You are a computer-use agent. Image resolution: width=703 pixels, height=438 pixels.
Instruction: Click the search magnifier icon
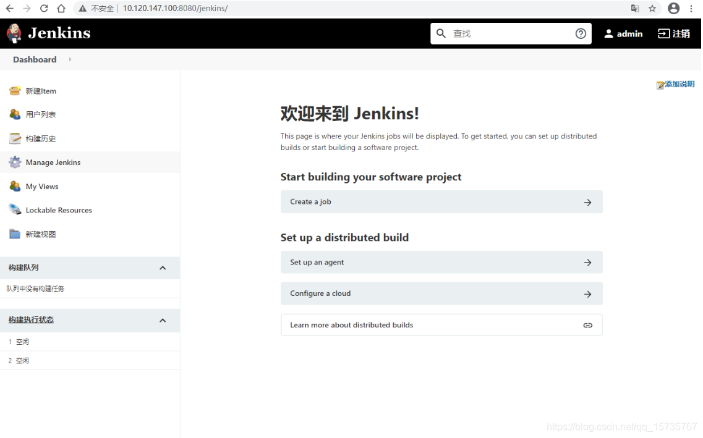tap(441, 33)
